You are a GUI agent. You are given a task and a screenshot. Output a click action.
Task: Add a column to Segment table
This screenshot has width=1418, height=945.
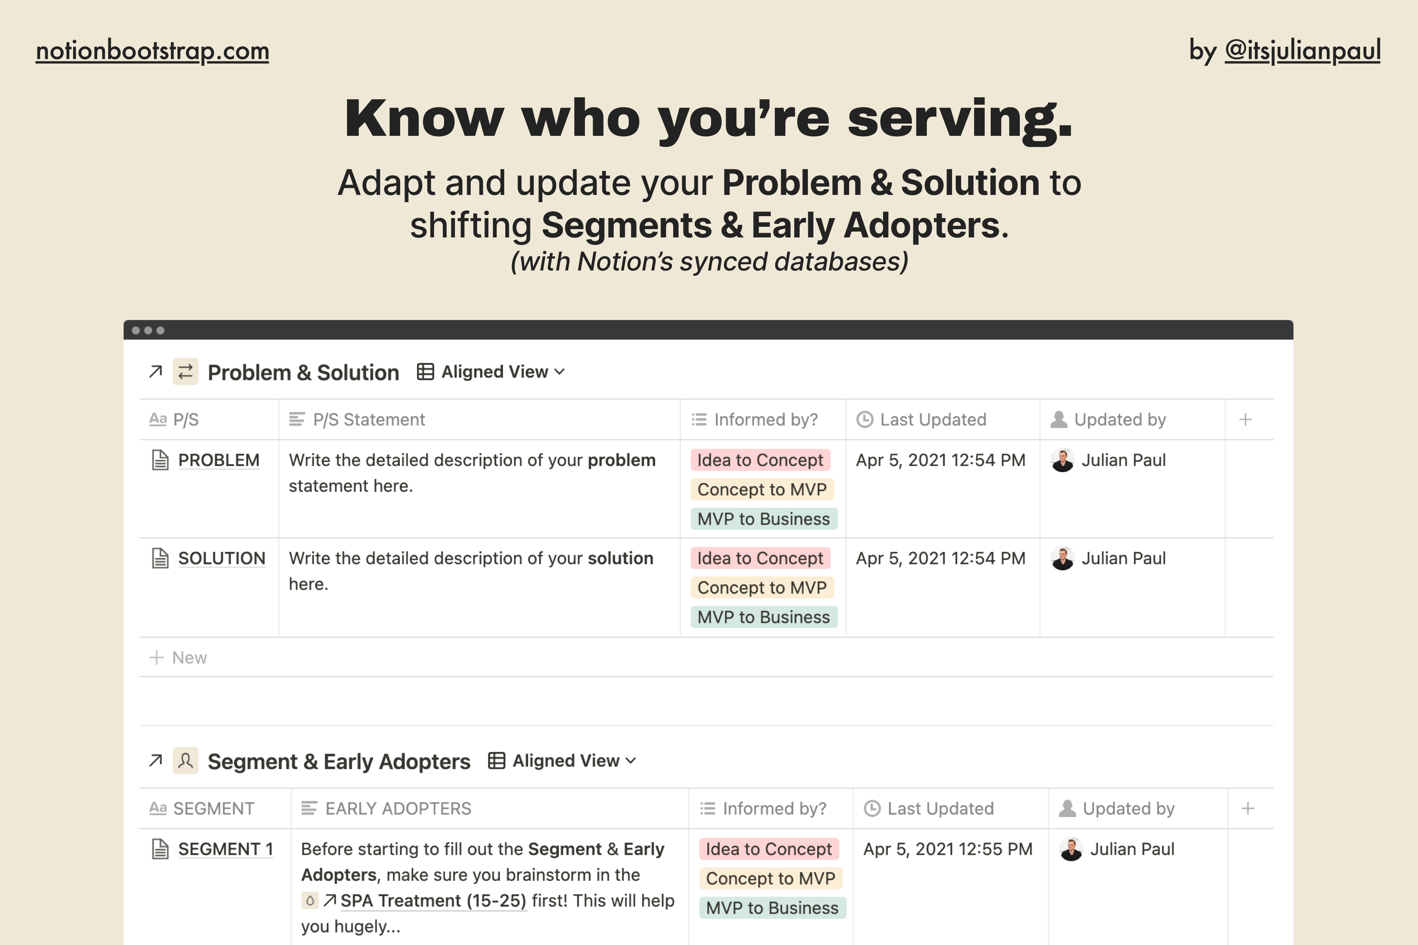pyautogui.click(x=1248, y=808)
